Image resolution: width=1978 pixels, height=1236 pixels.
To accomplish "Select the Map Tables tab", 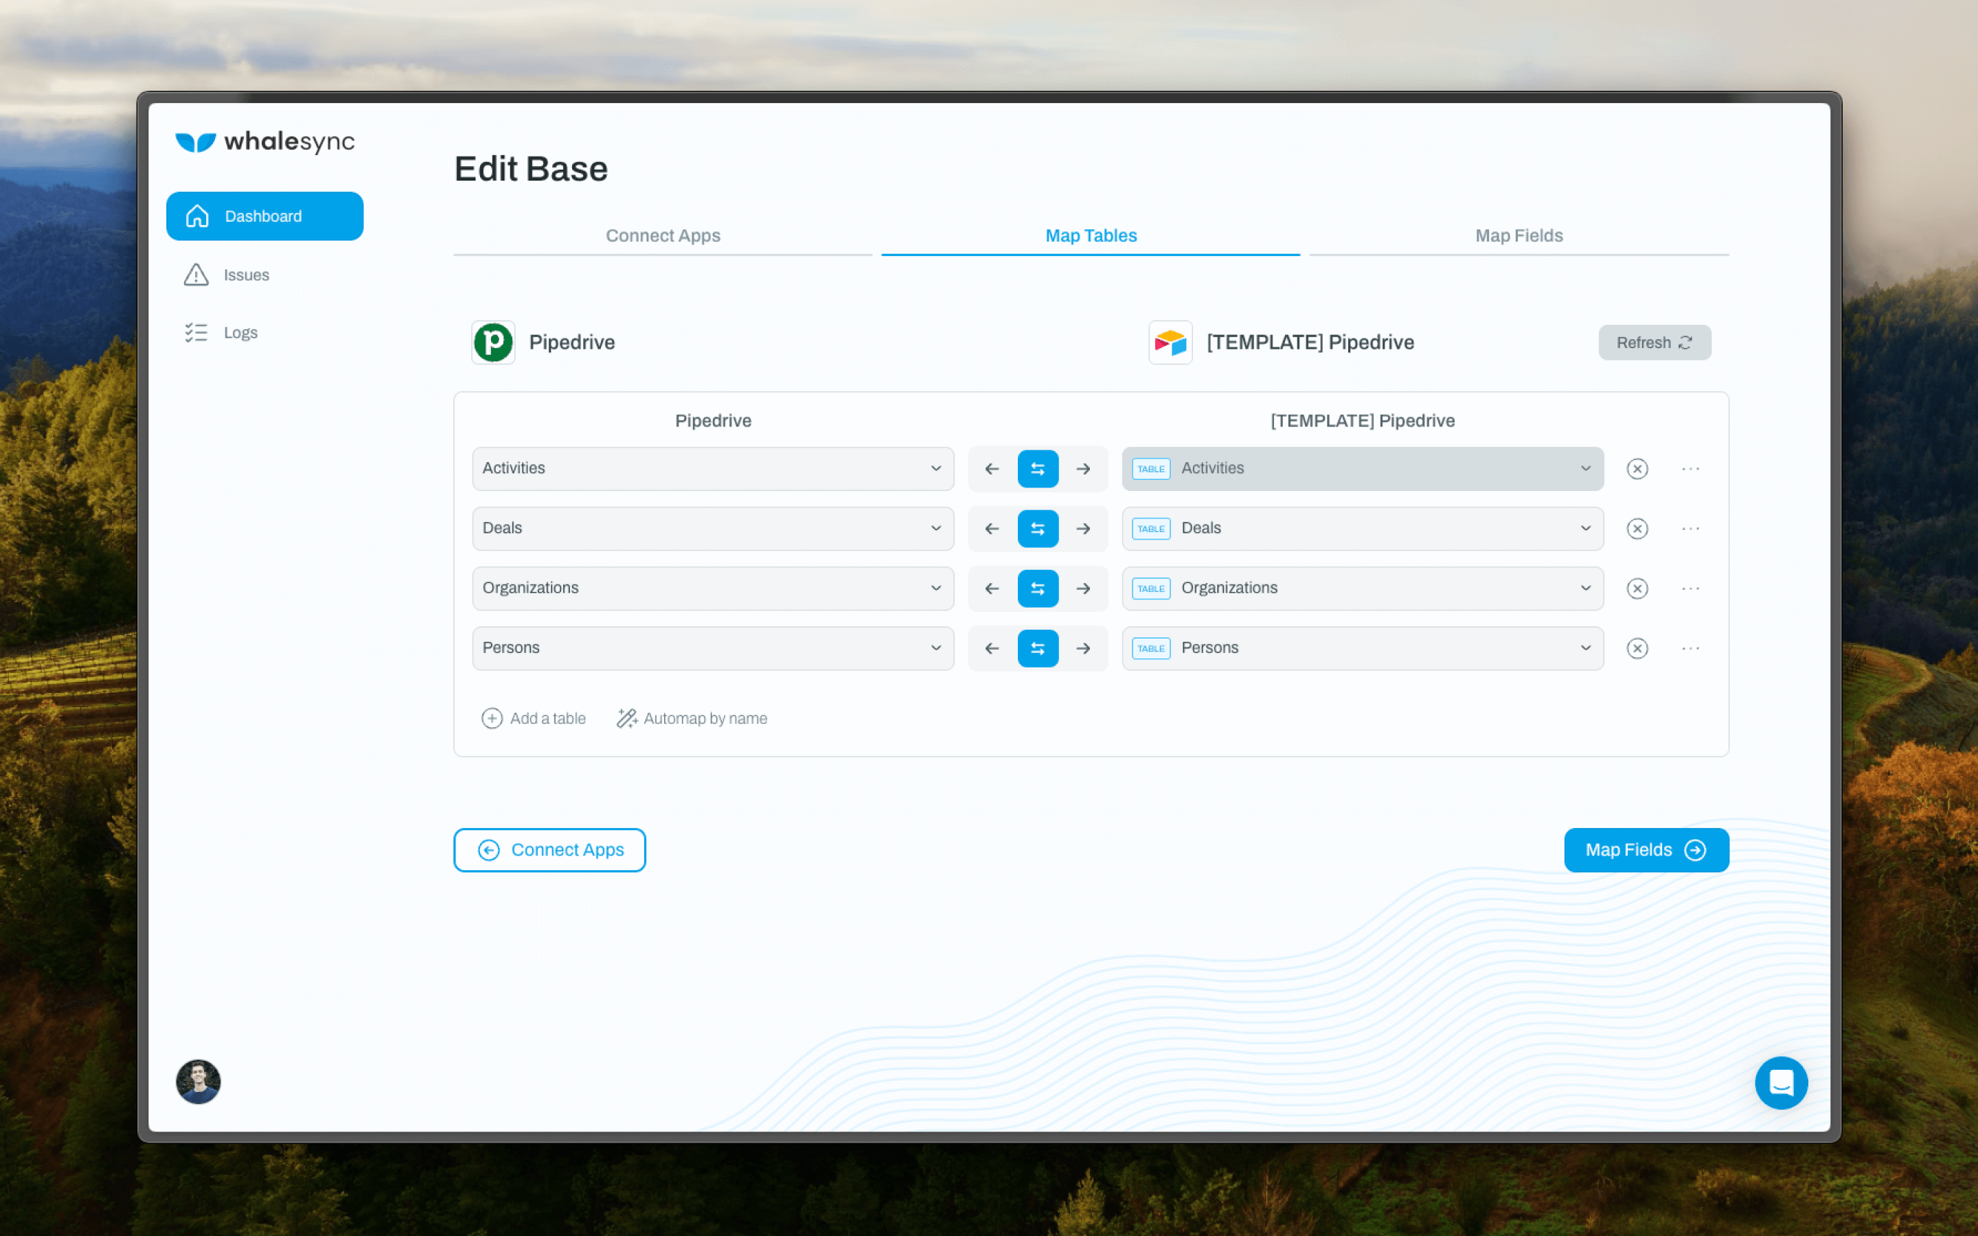I will coord(1091,236).
